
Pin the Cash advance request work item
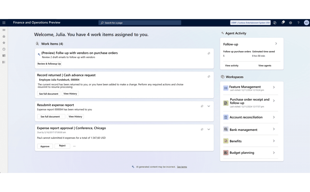209,76
